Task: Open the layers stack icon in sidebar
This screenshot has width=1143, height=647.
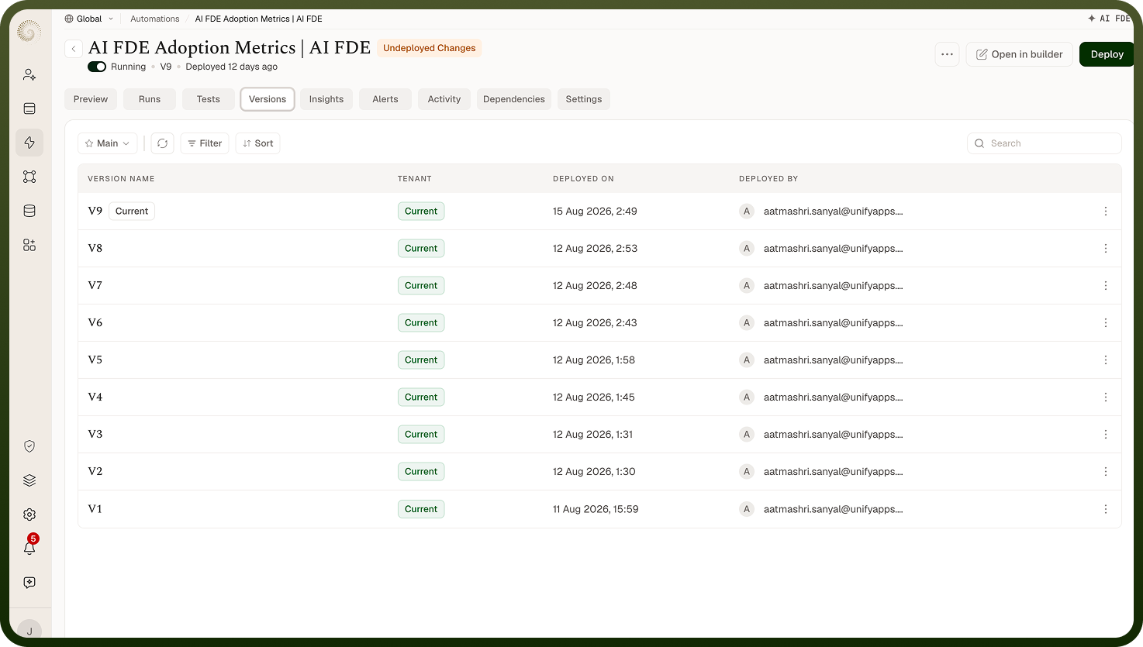Action: coord(29,480)
